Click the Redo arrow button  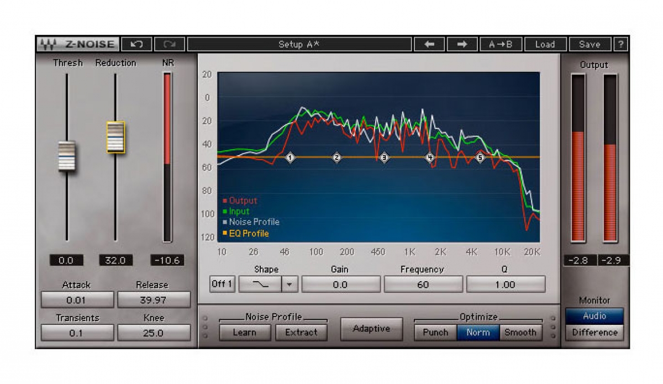click(170, 44)
